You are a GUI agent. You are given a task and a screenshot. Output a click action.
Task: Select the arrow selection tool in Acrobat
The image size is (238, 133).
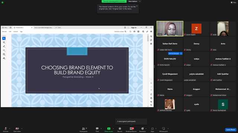coord(4,38)
